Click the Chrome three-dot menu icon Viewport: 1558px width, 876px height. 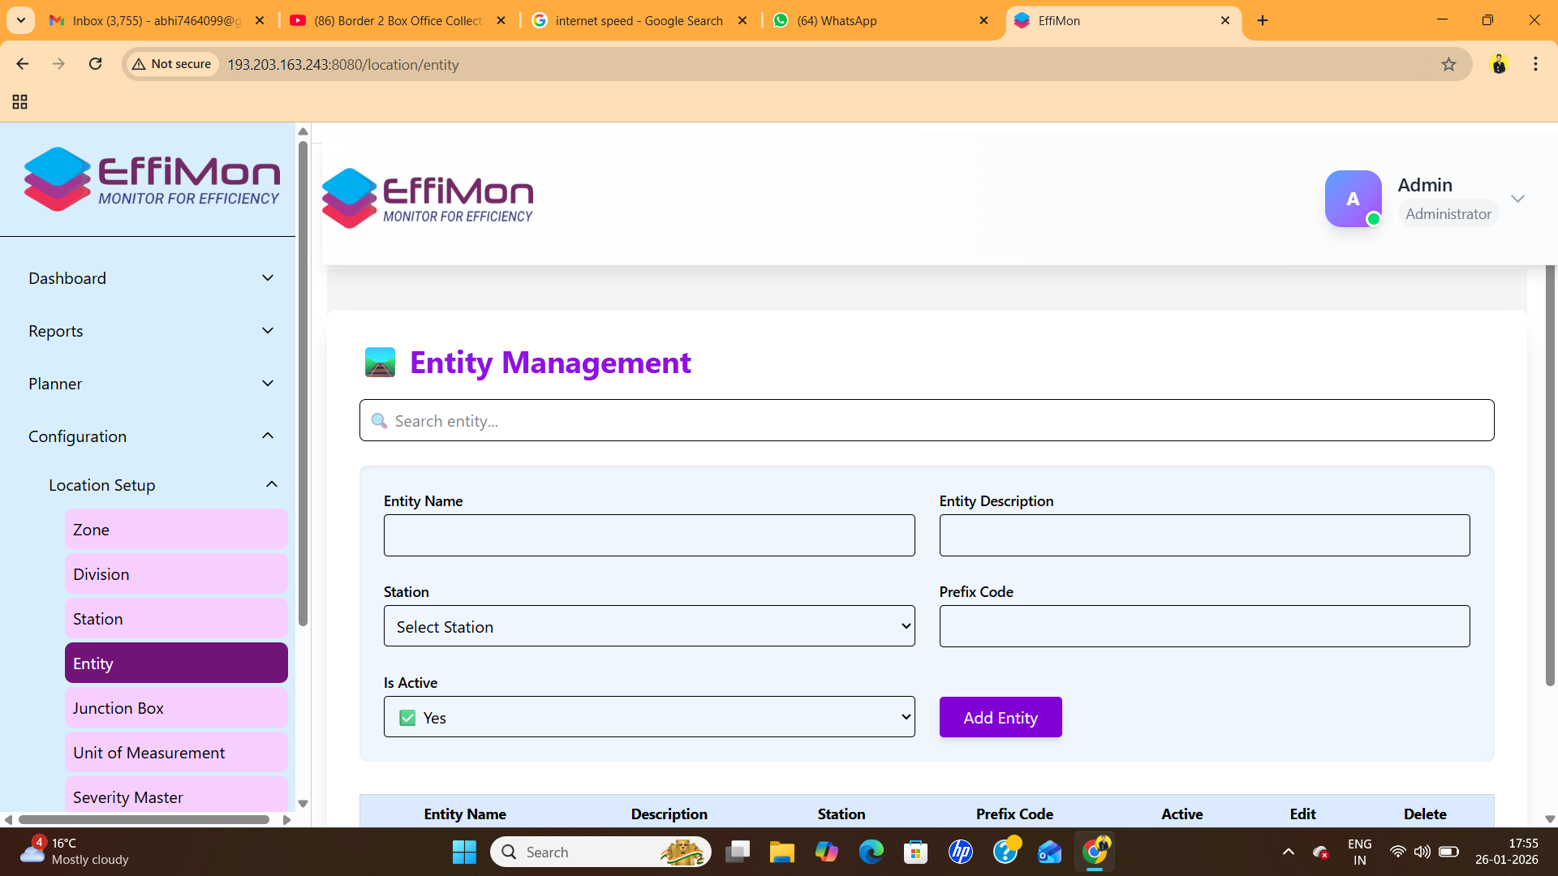pos(1535,64)
